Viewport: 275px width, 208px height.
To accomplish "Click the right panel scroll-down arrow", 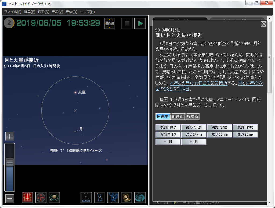I will point(270,203).
